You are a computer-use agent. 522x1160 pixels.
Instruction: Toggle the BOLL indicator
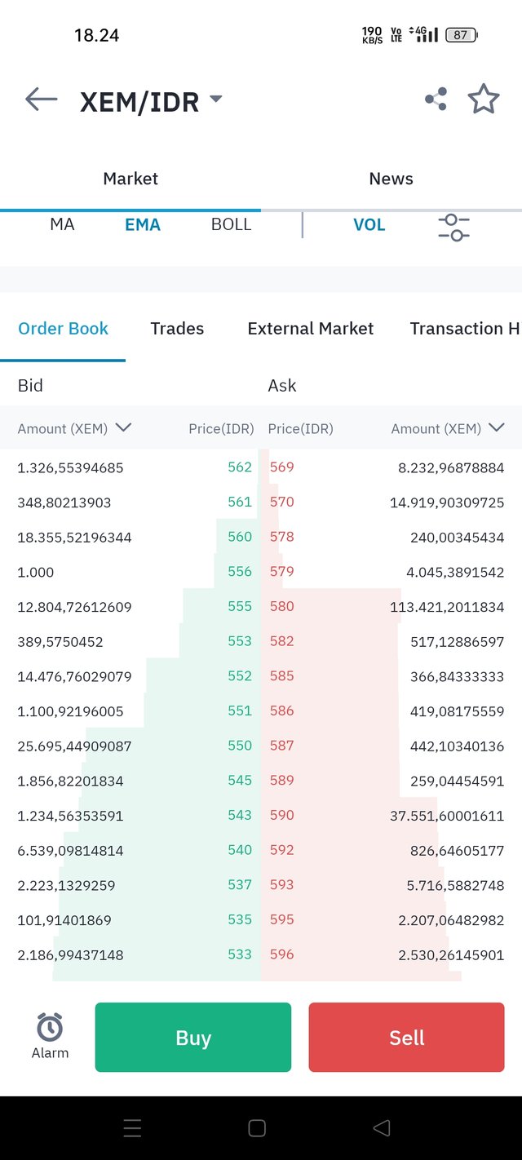(231, 224)
